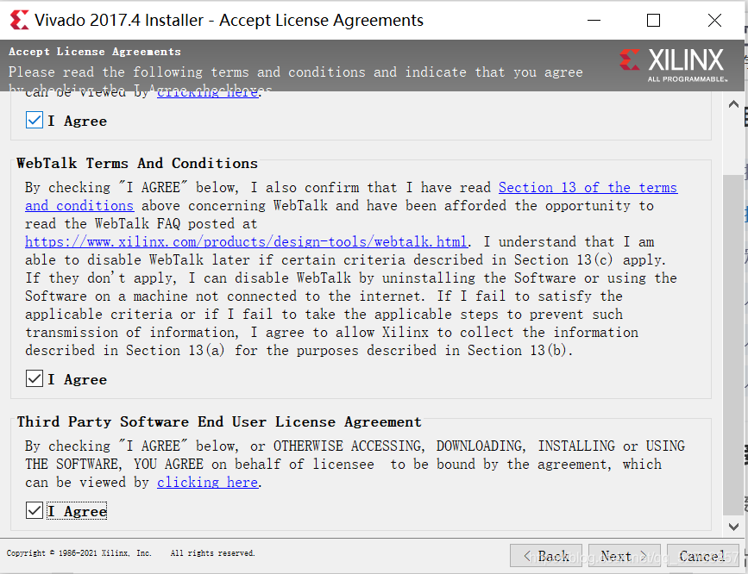The height and width of the screenshot is (574, 748).
Task: Maximize the installer window
Action: [654, 20]
